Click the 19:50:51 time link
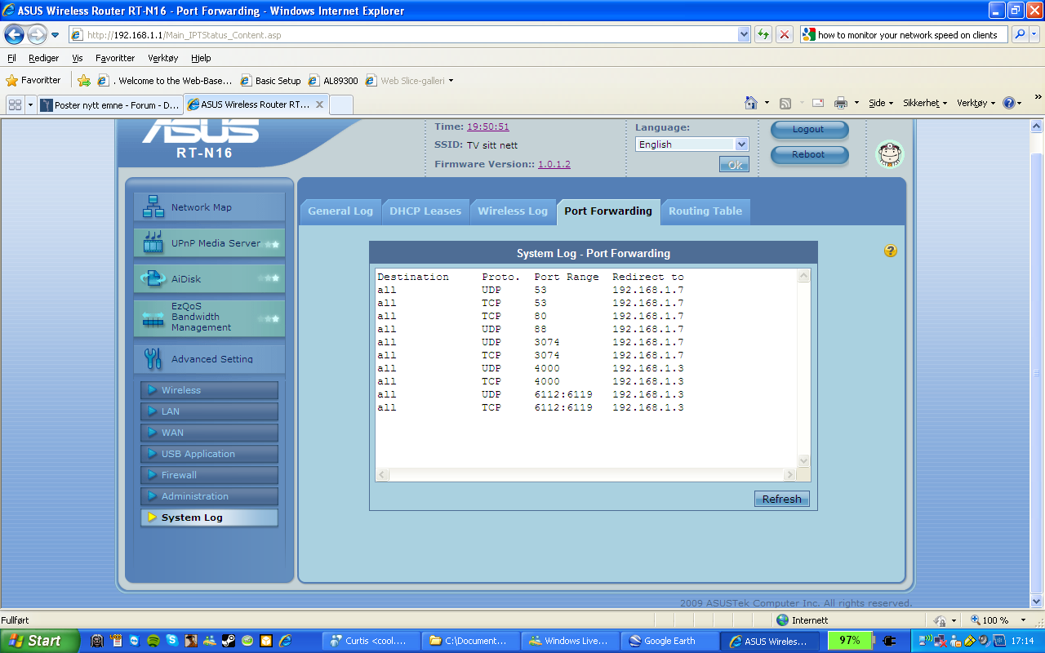 pos(488,127)
